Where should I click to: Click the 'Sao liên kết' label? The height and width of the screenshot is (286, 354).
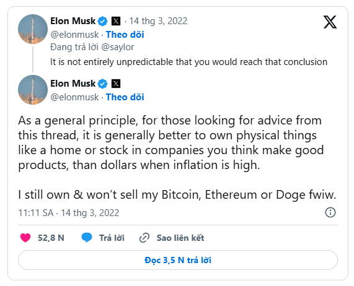(x=180, y=238)
